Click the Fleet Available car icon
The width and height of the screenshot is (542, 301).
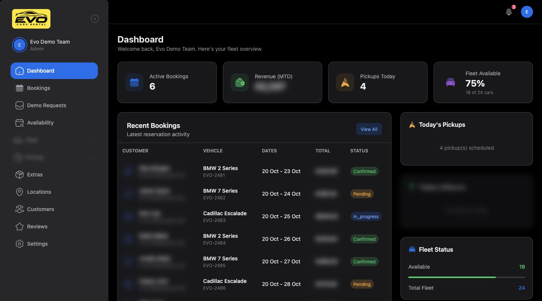pyautogui.click(x=451, y=82)
